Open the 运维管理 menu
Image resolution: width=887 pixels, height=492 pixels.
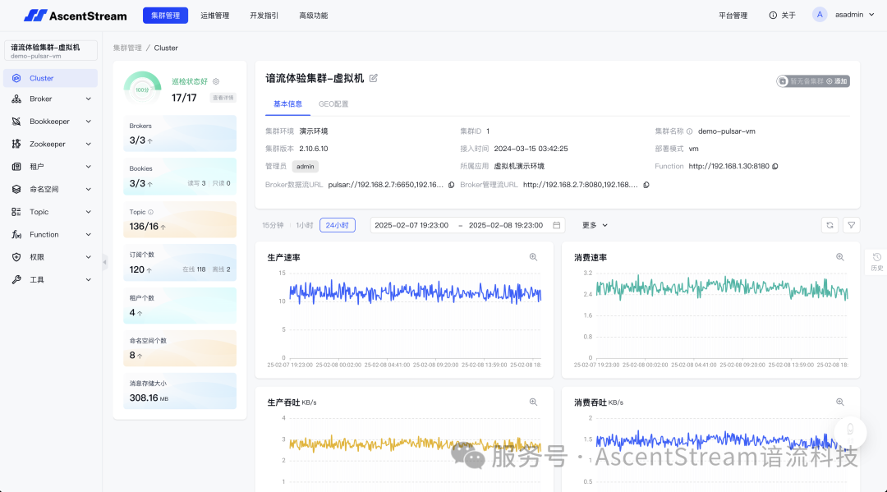point(215,15)
